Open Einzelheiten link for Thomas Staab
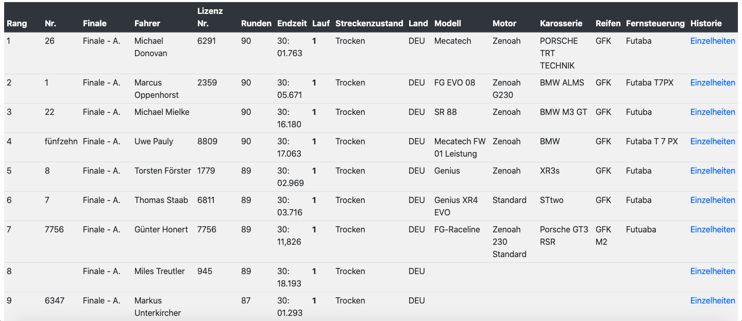 coord(713,200)
